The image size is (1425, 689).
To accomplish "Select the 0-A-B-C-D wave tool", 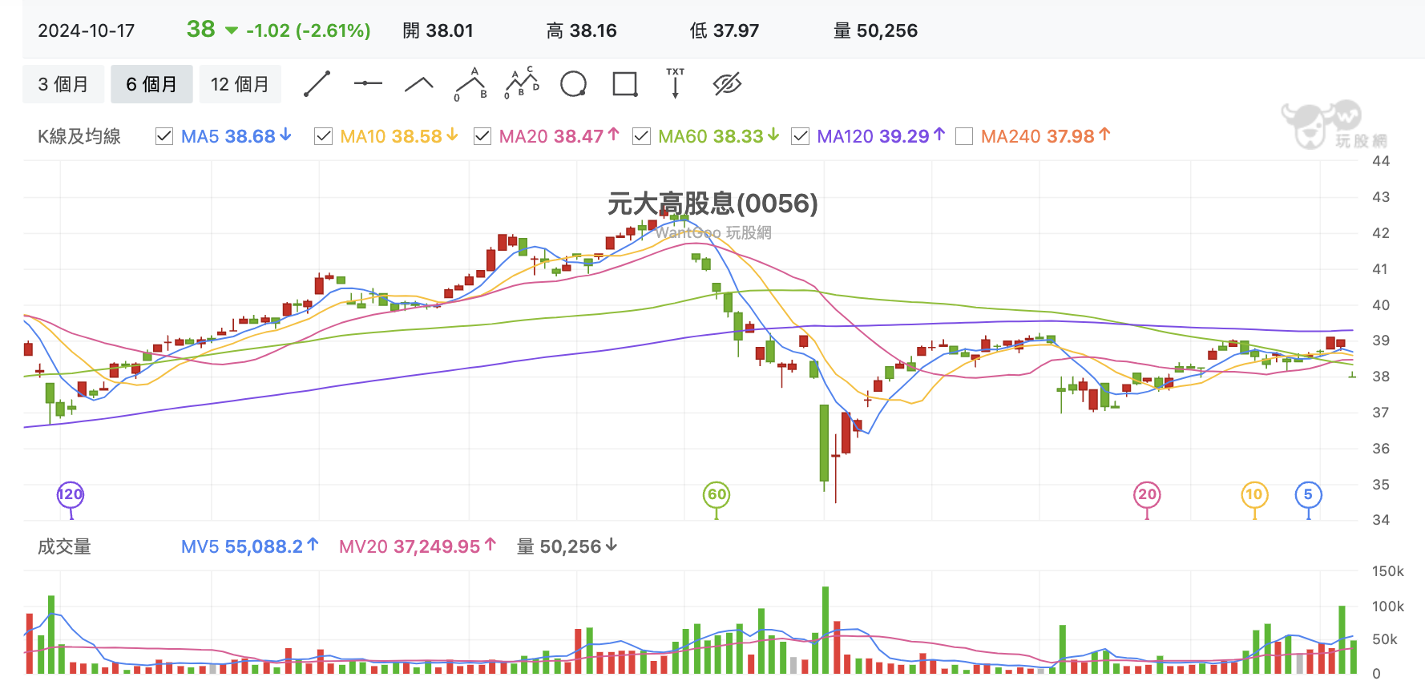I will pyautogui.click(x=522, y=84).
